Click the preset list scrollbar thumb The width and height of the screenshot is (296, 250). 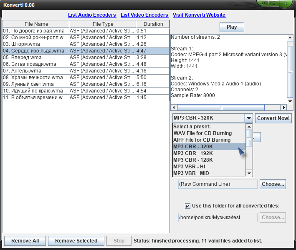click(x=249, y=138)
